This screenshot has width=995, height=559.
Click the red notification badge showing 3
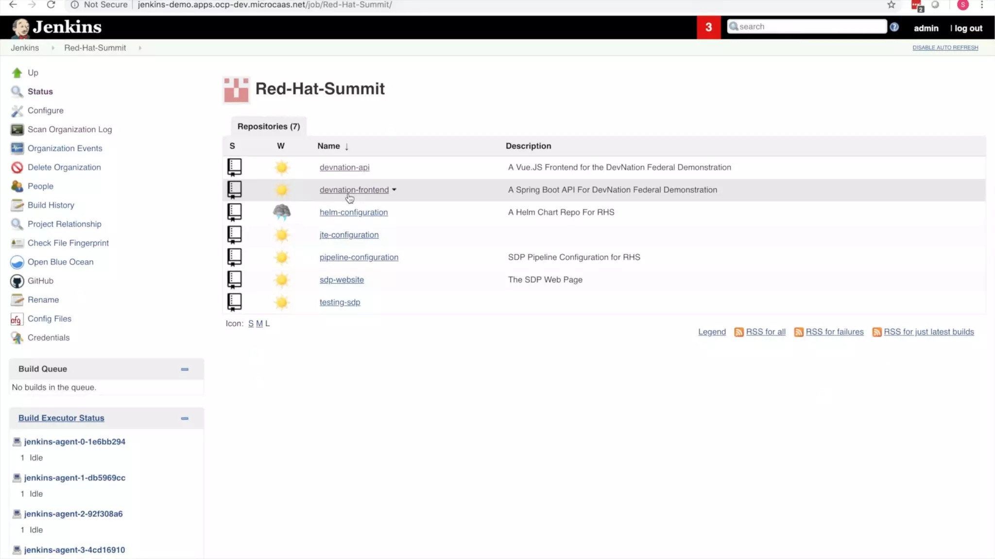[708, 27]
